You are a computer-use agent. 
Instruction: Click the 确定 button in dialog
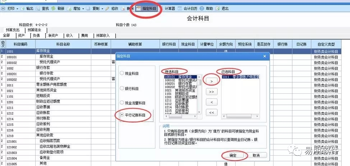[x=233, y=155]
